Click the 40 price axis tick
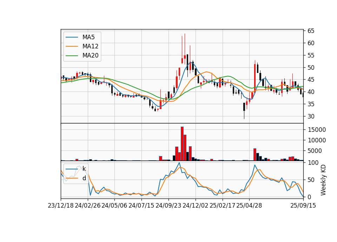The width and height of the screenshot is (337, 242). click(311, 92)
